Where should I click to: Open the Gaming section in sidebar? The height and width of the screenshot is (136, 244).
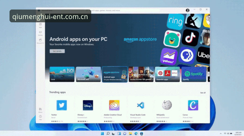tap(40, 33)
